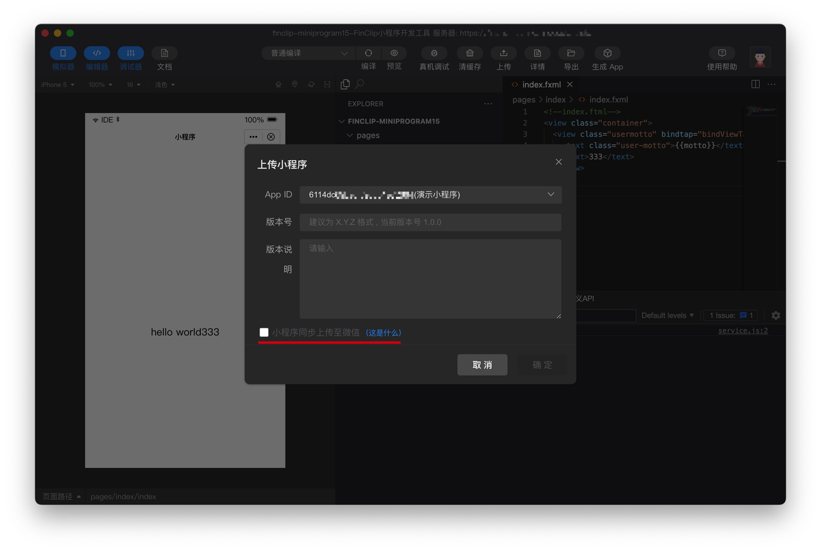Close the 上传小程序 dialog
Viewport: 821px width, 551px height.
coord(559,162)
